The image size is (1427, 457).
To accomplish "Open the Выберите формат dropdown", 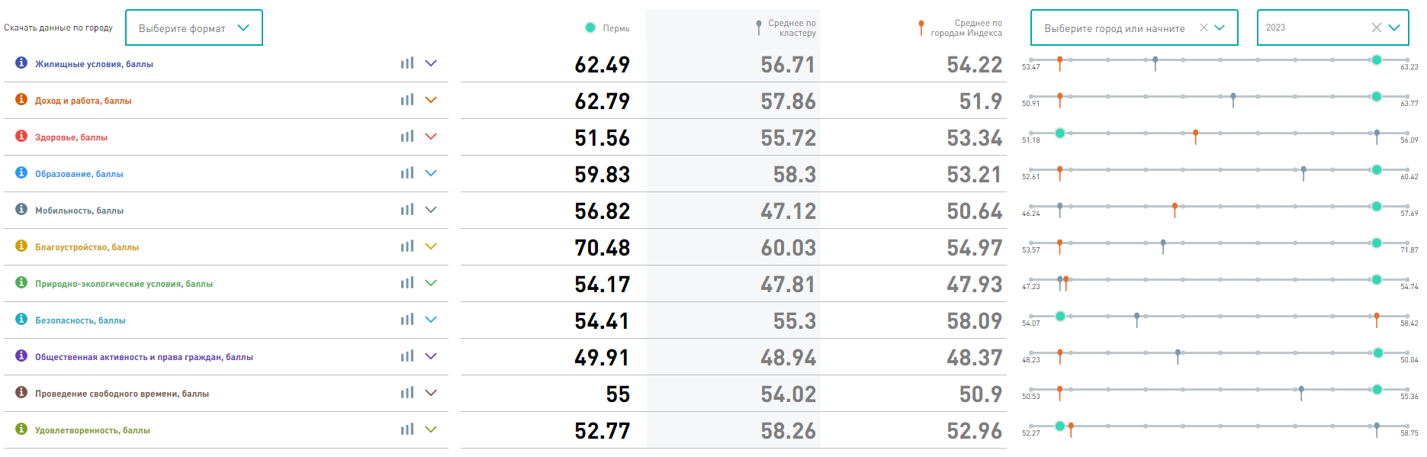I will click(x=194, y=28).
